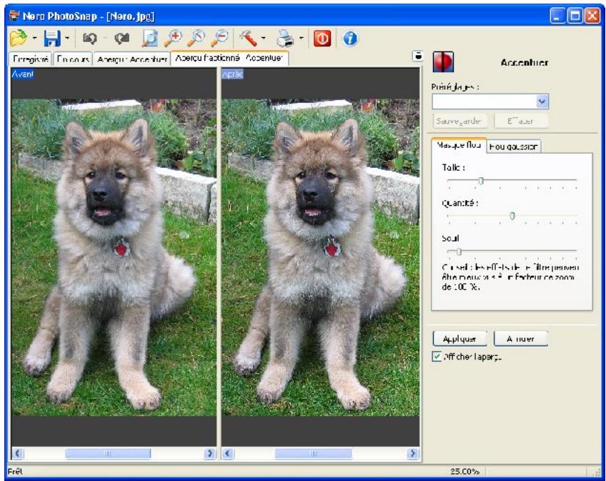Click the Prêt status bar text
The height and width of the screenshot is (481, 606).
[15, 471]
